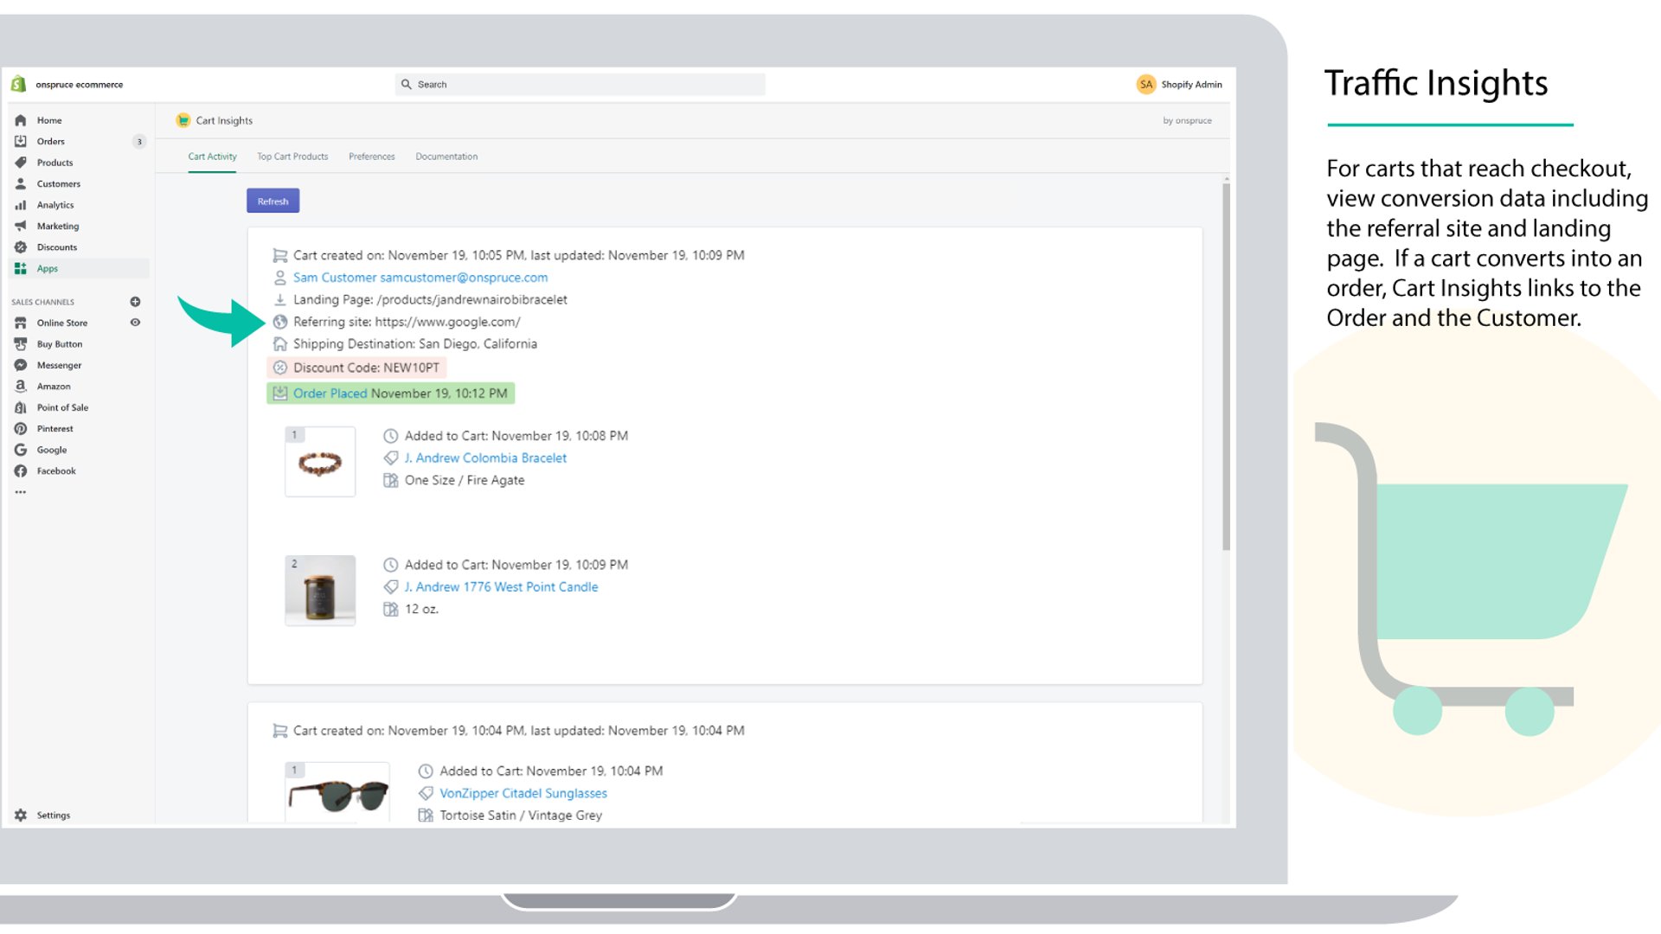Image resolution: width=1661 pixels, height=934 pixels.
Task: Open the Products tag icon
Action: [21, 163]
